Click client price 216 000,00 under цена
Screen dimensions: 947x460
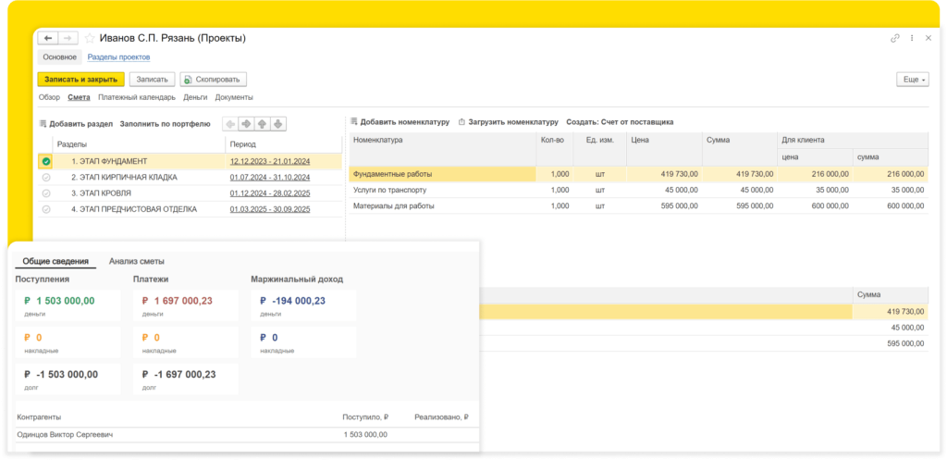coord(815,174)
